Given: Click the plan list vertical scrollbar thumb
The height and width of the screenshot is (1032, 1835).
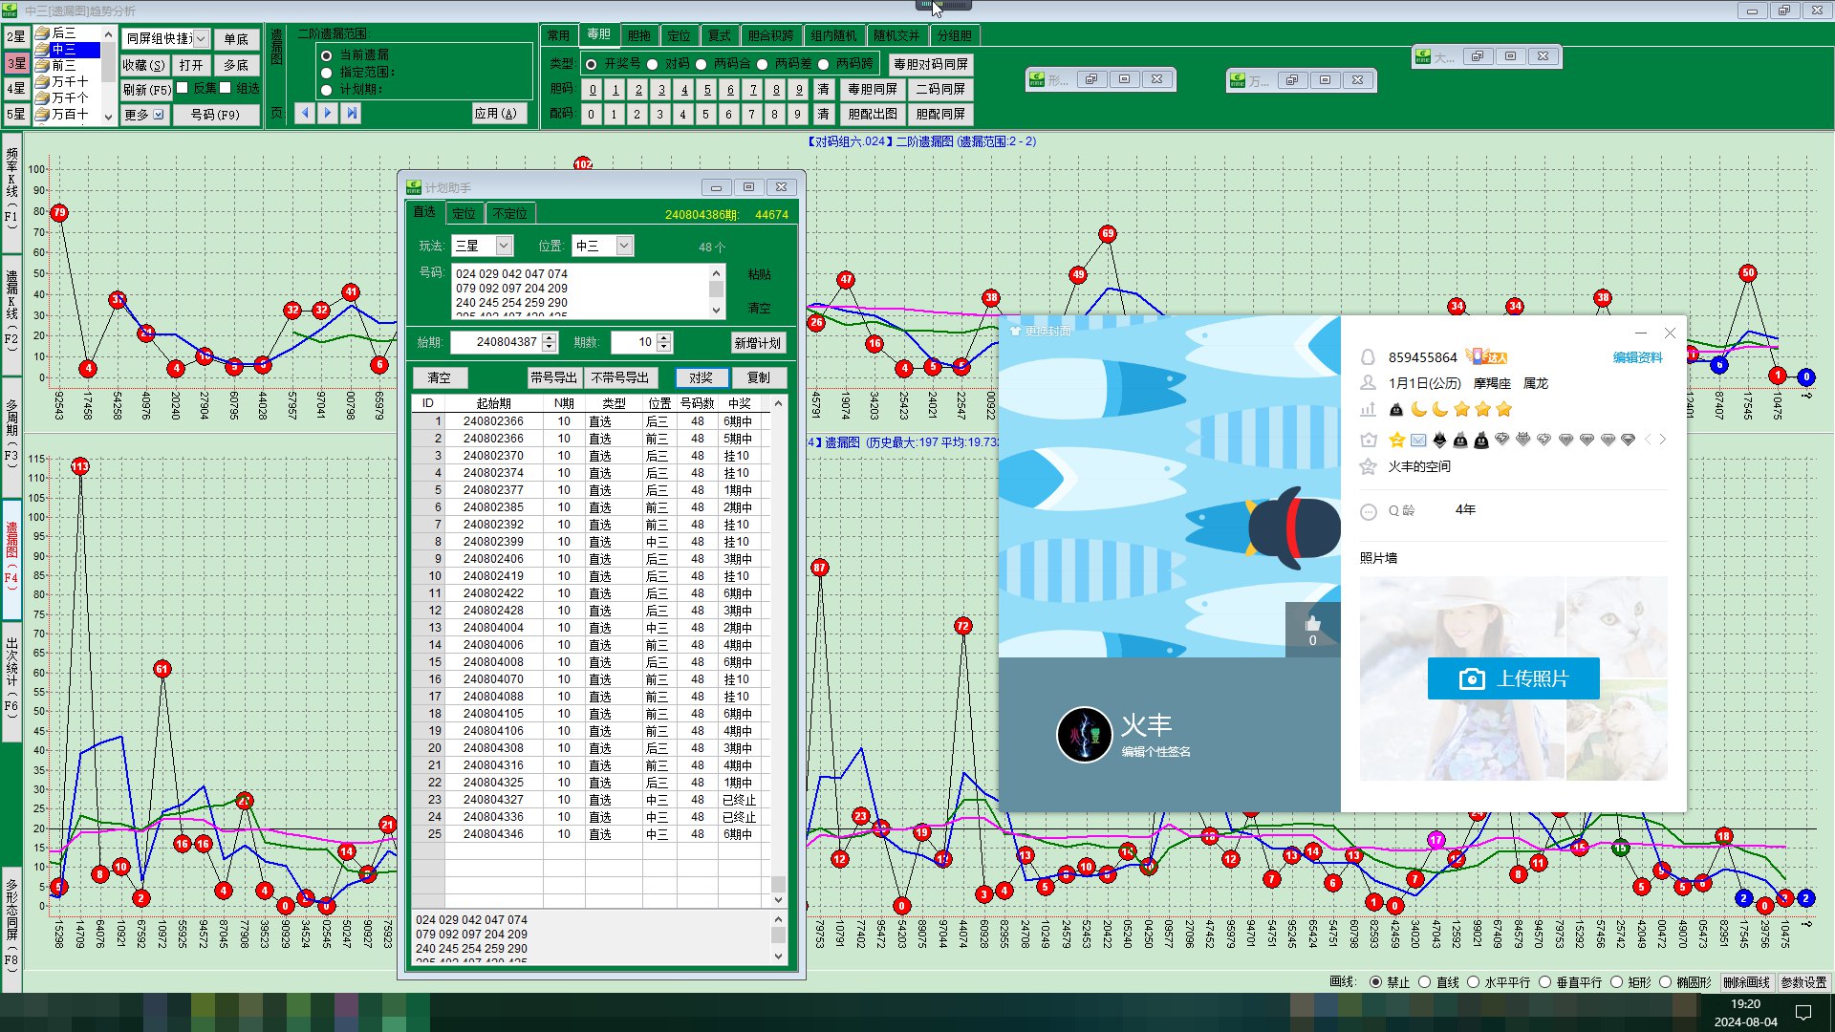Looking at the screenshot, I should tap(778, 884).
